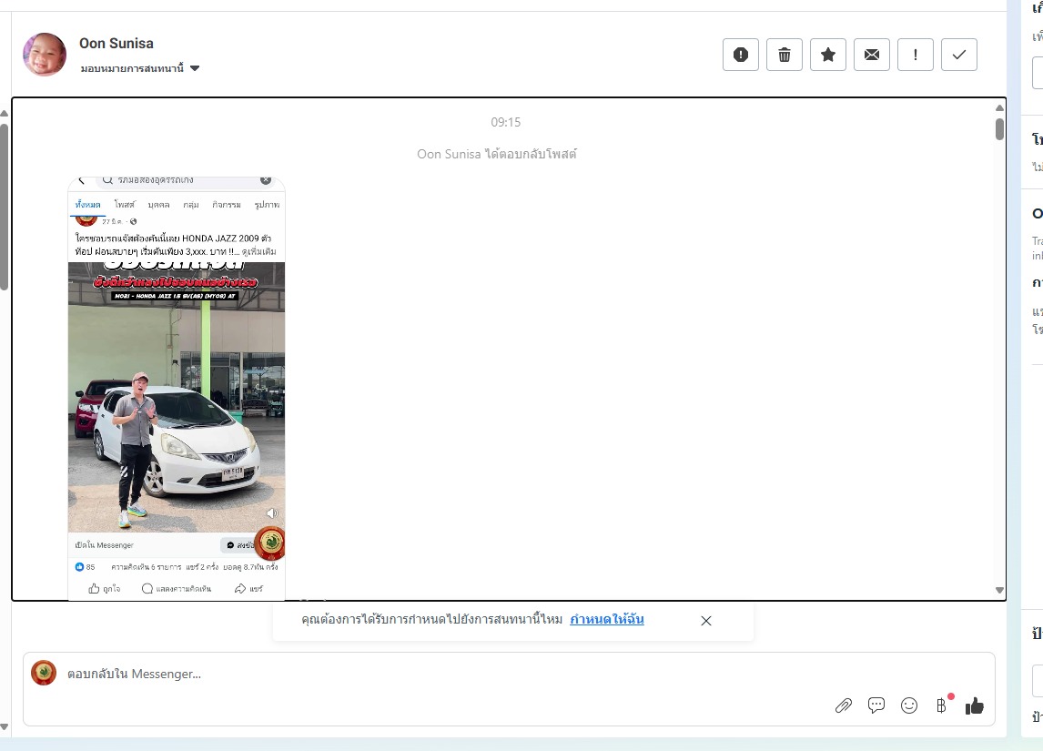Click the 'กำหนดให้ฉัน' assign-to-me link
Screen dimensions: 1043x751
pyautogui.click(x=607, y=620)
